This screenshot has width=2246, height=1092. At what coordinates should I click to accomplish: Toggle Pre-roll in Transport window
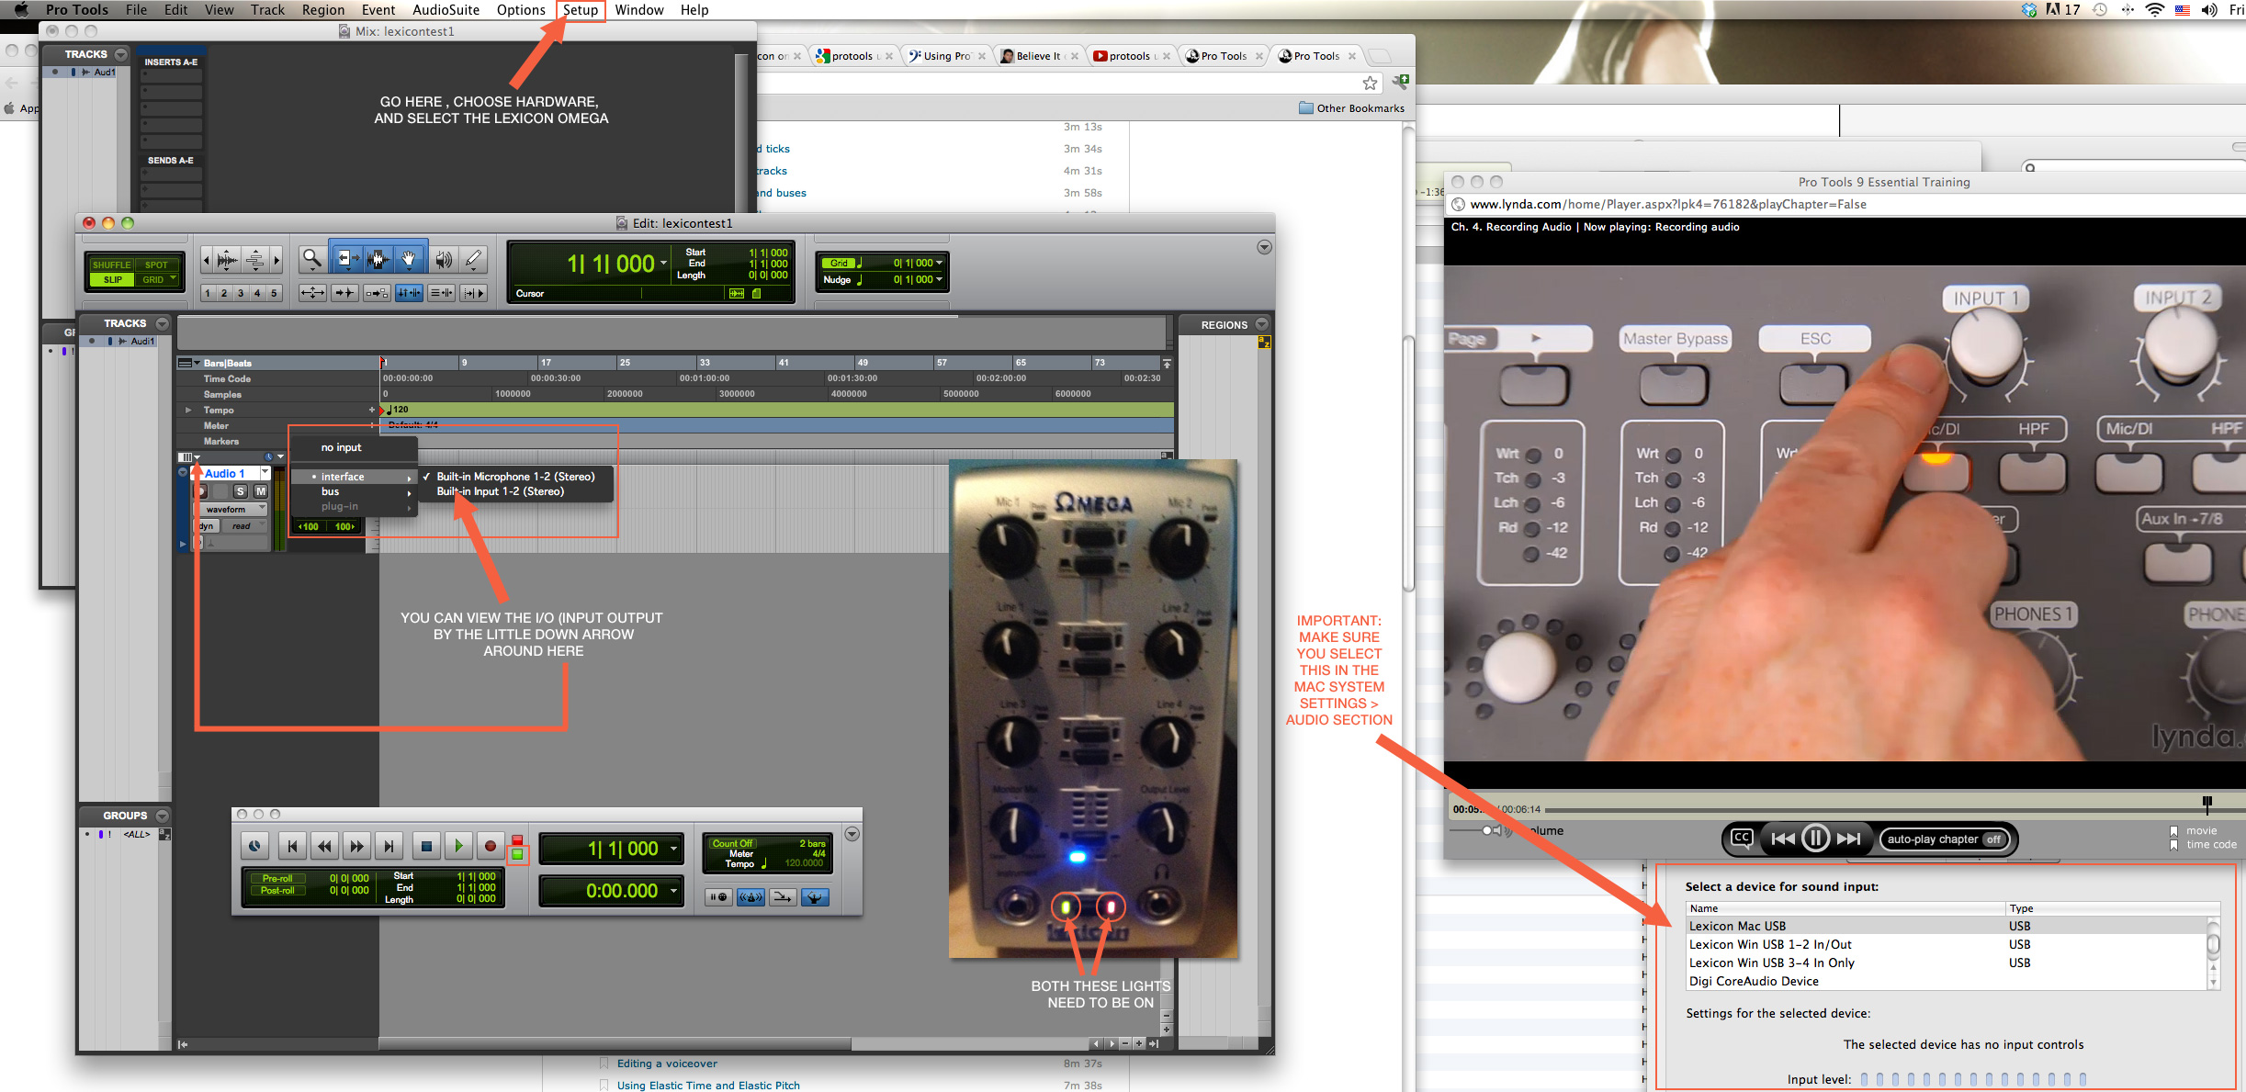coord(277,878)
